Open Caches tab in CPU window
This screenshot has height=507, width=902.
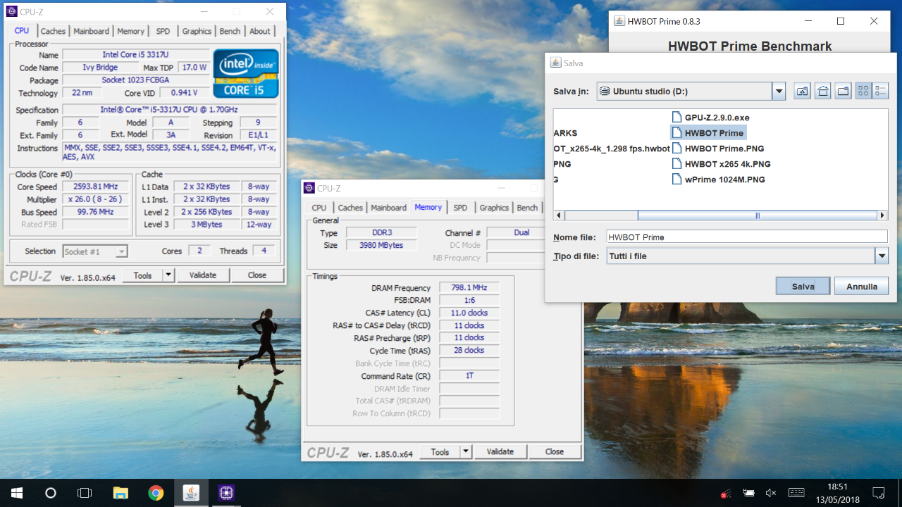point(53,31)
